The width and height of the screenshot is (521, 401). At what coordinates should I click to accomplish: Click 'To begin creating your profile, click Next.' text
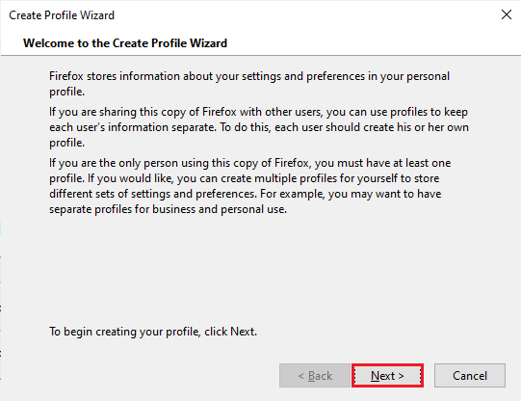tap(153, 332)
